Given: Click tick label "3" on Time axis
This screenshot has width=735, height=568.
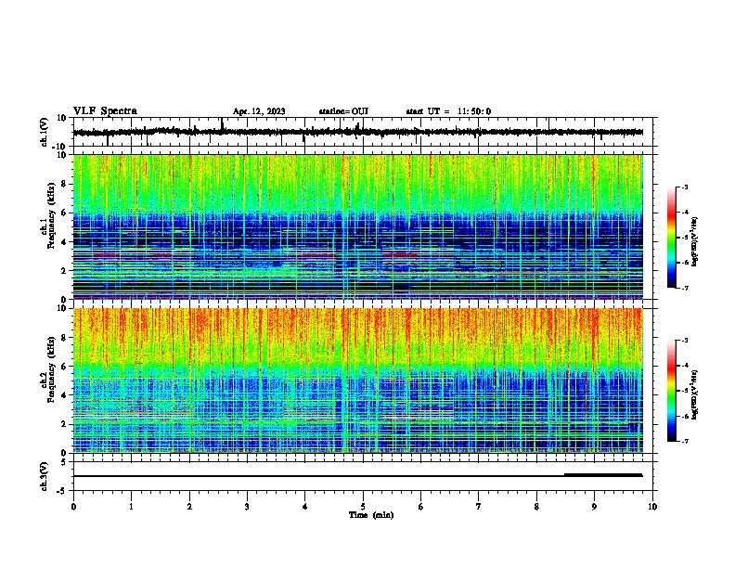Looking at the screenshot, I should click(x=247, y=507).
